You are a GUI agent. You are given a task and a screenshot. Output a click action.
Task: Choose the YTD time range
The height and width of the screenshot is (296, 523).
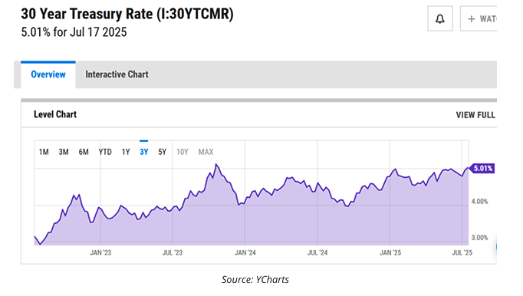click(105, 152)
